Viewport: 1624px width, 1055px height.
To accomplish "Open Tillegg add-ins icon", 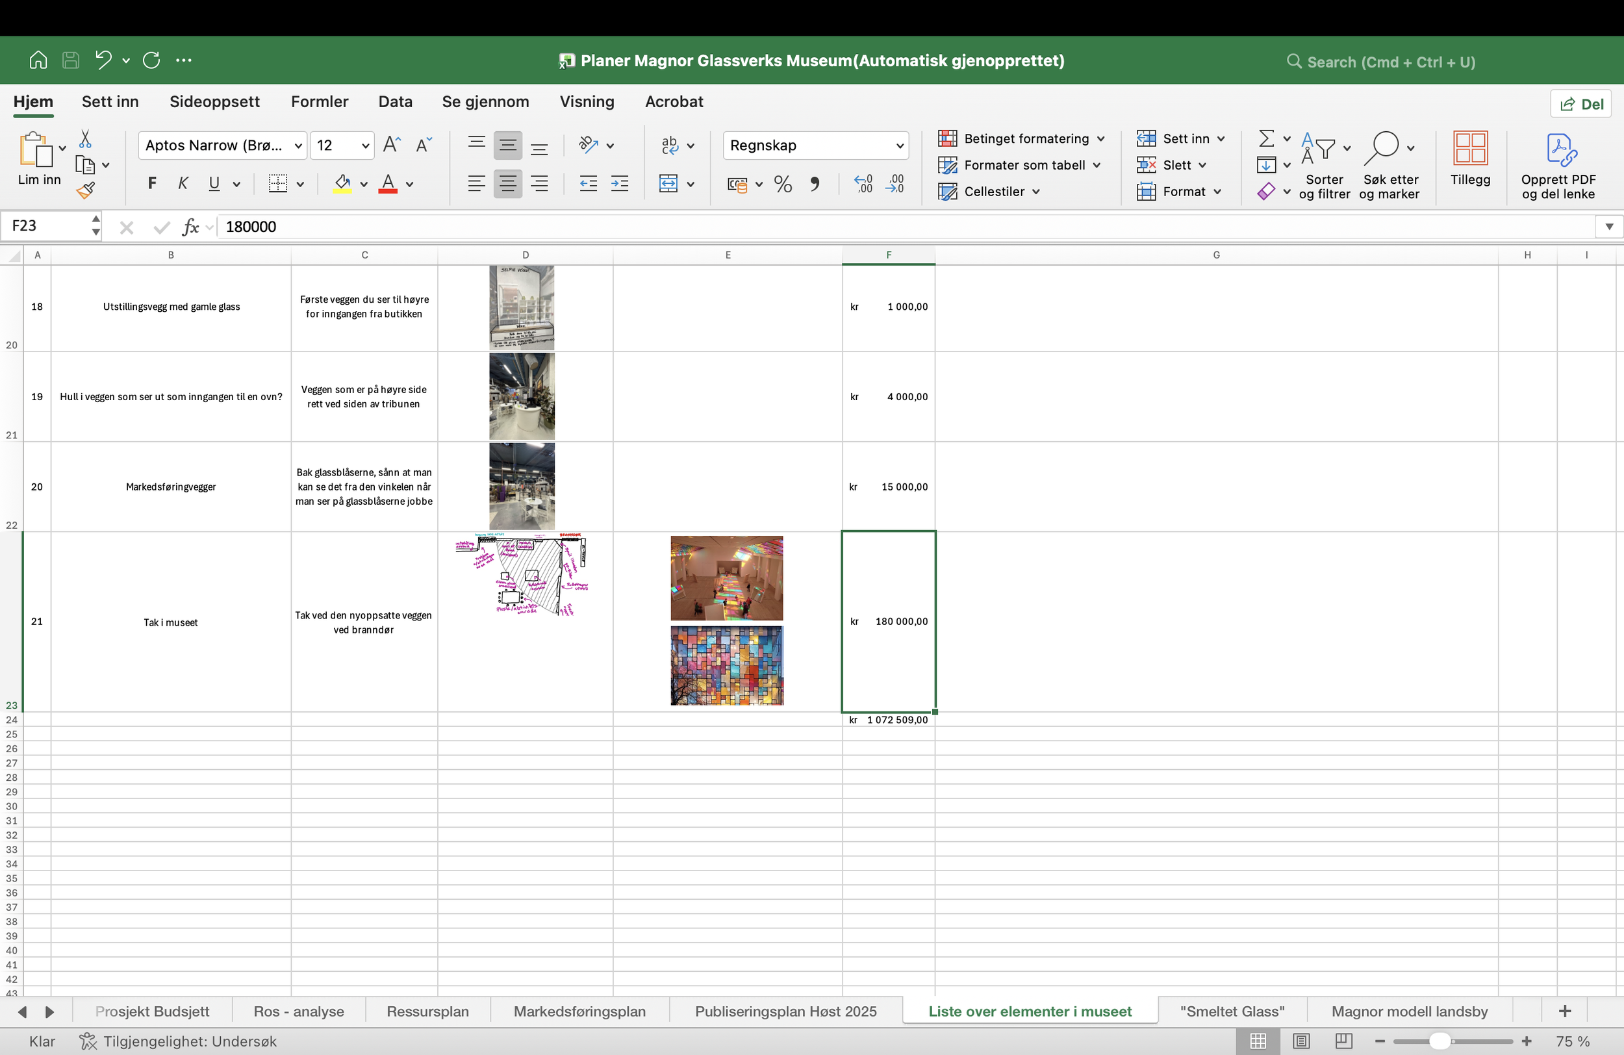I will (x=1470, y=159).
